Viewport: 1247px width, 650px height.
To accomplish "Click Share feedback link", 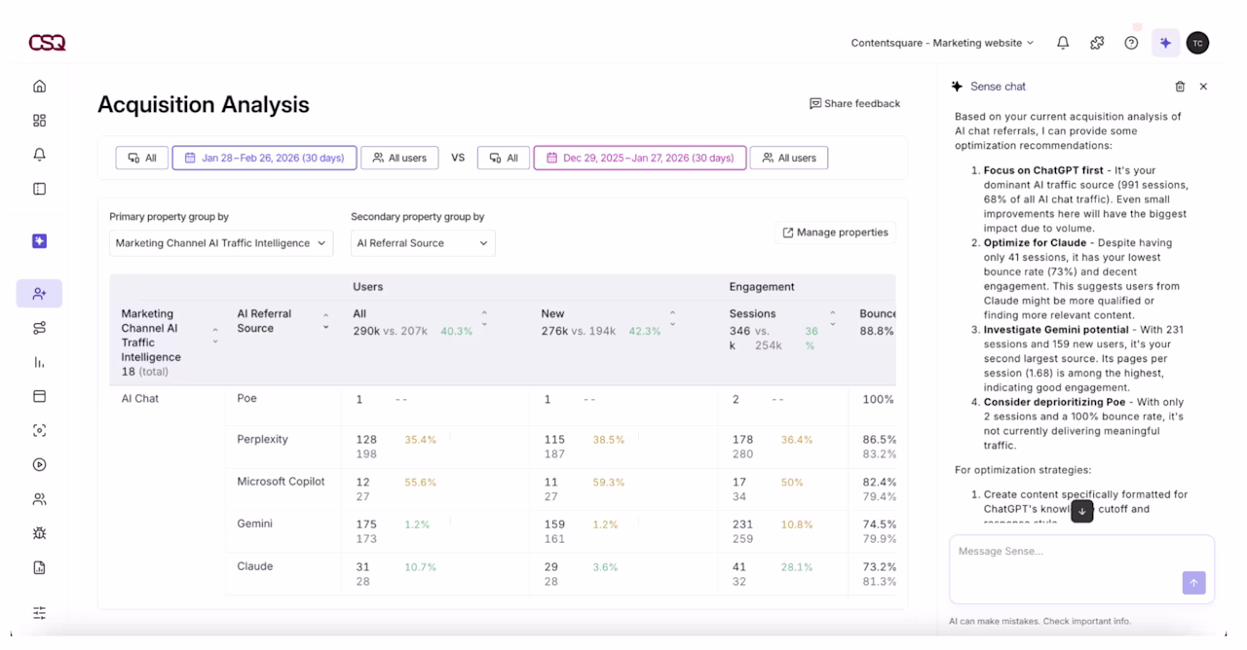I will [x=854, y=103].
